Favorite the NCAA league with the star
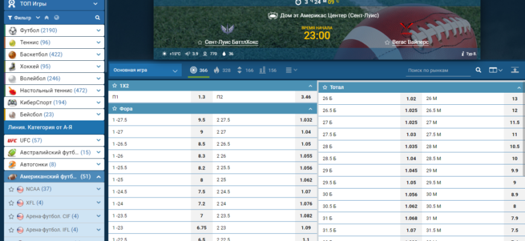 (x=11, y=189)
